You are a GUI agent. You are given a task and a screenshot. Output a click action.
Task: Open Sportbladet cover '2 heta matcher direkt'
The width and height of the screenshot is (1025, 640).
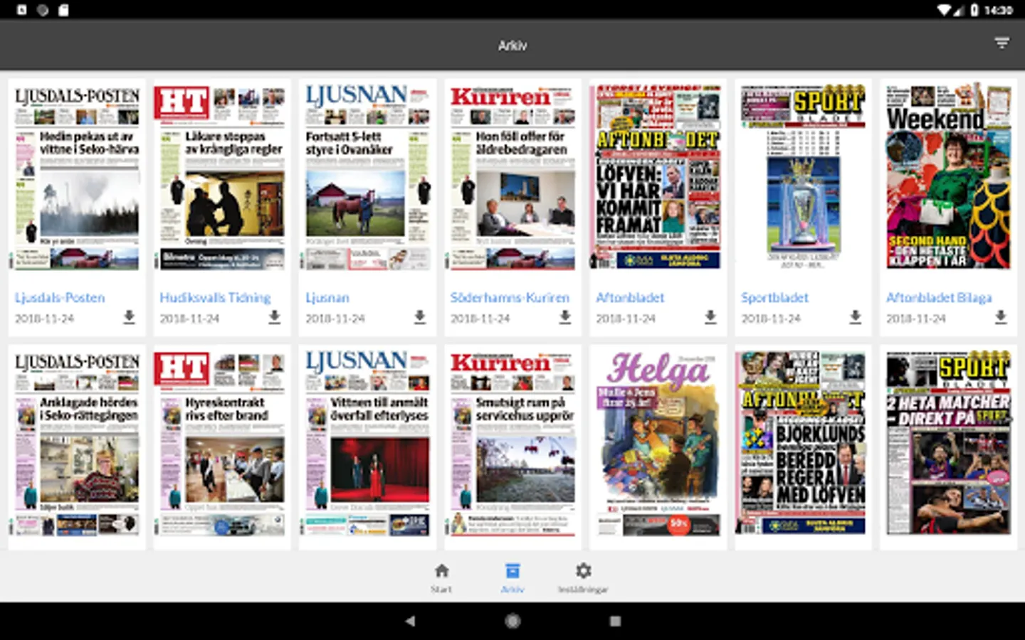coord(948,444)
